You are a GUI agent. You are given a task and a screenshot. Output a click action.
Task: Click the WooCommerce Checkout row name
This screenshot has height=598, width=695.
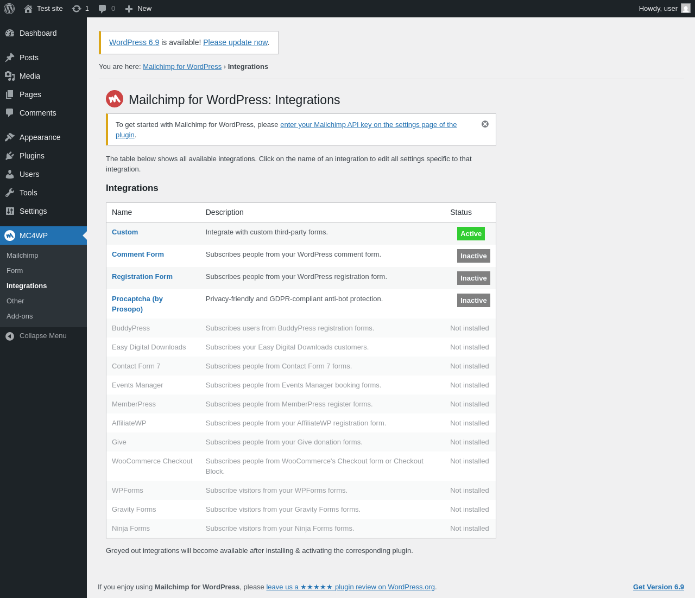(x=152, y=461)
